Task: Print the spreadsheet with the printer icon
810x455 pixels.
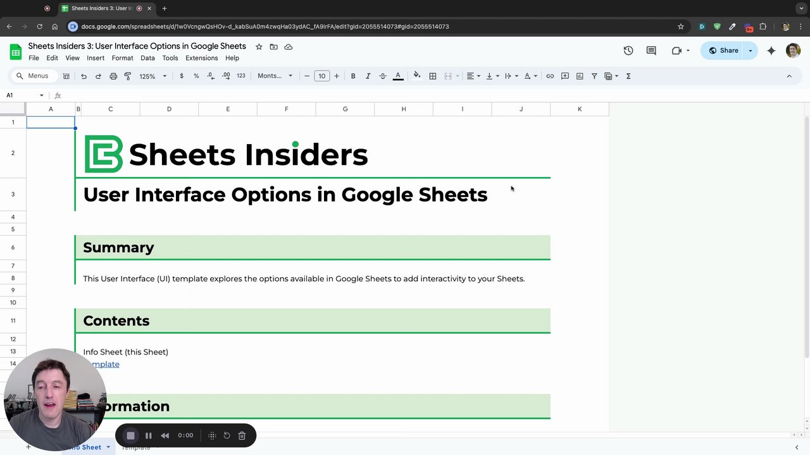Action: tap(113, 76)
